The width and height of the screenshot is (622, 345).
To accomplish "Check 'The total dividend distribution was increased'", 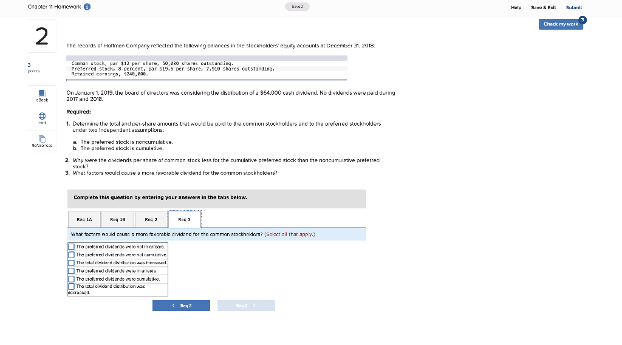I will click(72, 263).
